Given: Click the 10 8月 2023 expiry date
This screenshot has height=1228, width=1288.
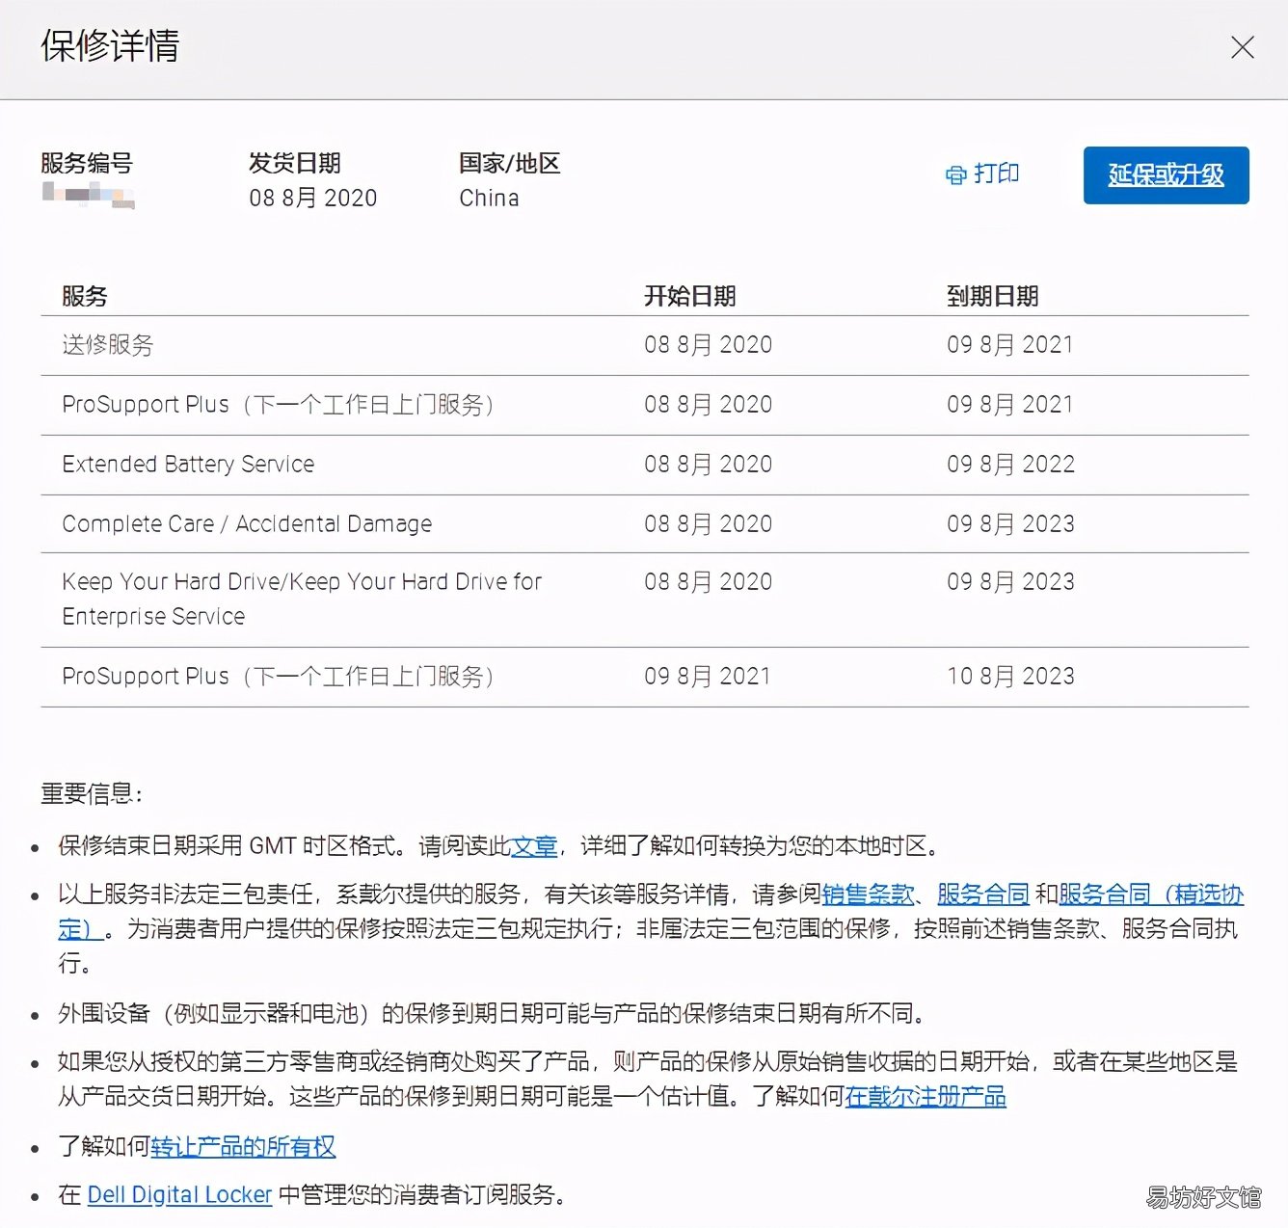Looking at the screenshot, I should tap(1010, 677).
